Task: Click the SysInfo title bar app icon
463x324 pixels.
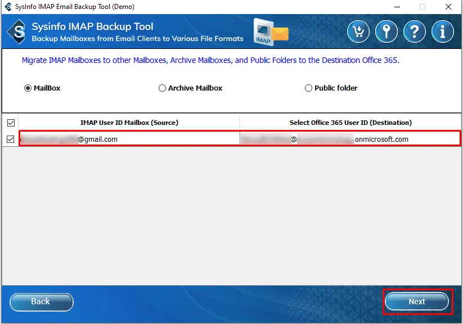Action: pyautogui.click(x=7, y=7)
